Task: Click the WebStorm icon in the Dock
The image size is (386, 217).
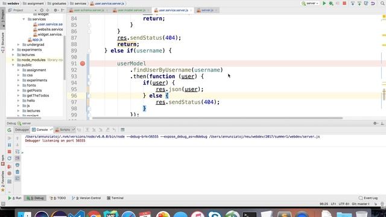Action: point(111,214)
